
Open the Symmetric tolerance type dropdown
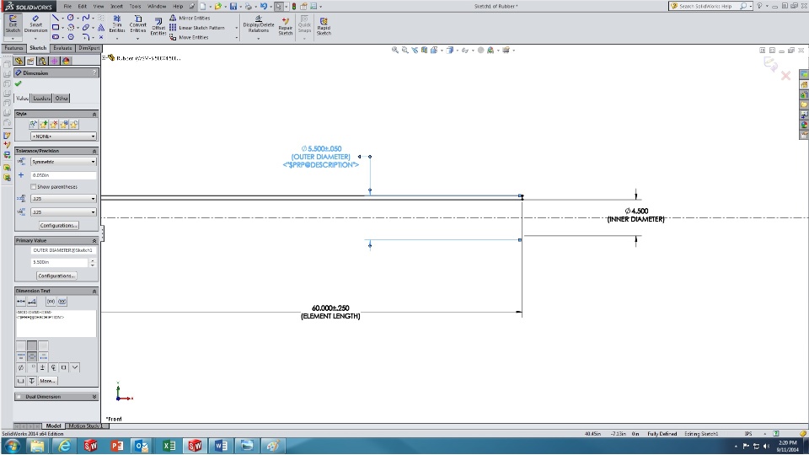(x=63, y=162)
